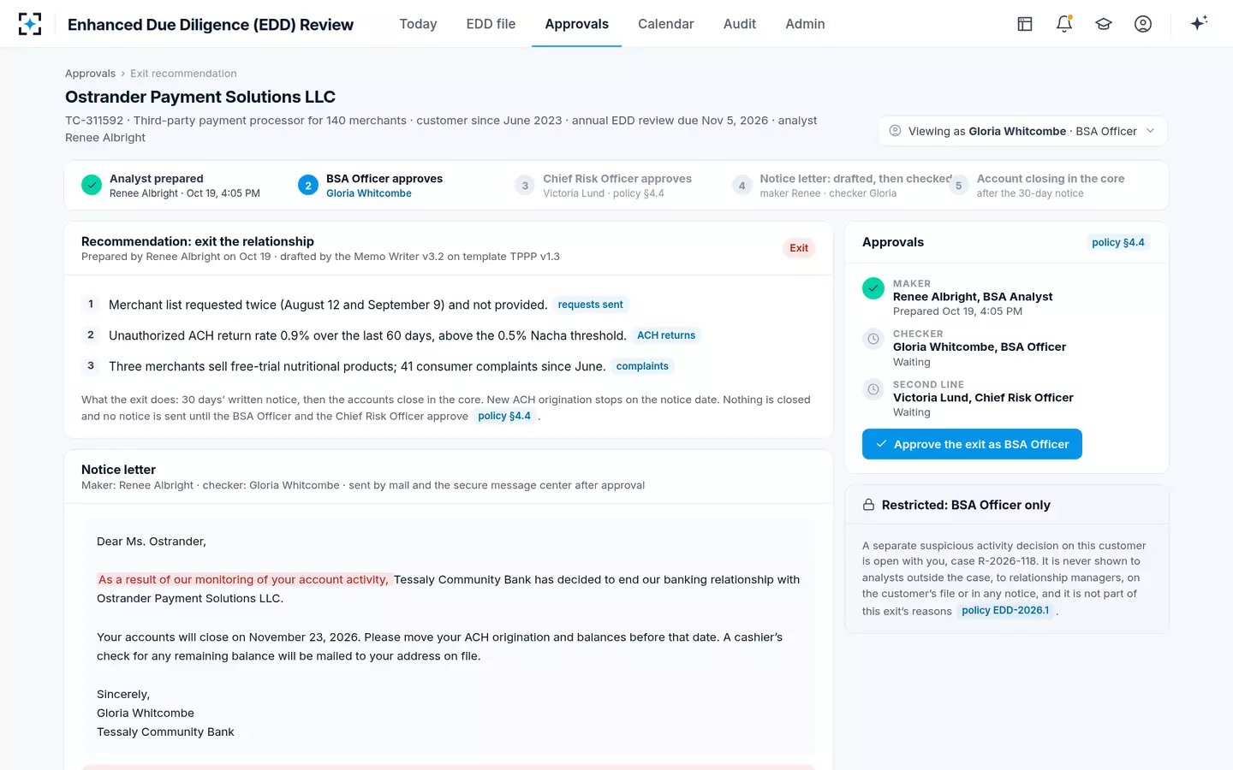Click the Notice letter section heading

tap(118, 470)
